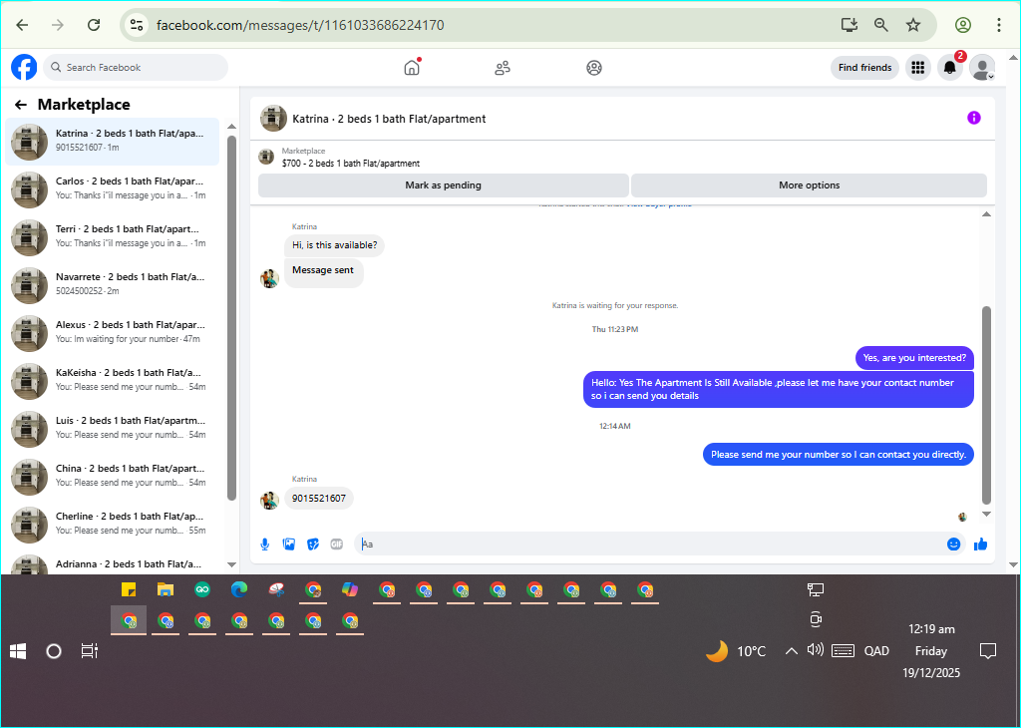Open the zoom magnifier icon in address bar

tap(881, 25)
